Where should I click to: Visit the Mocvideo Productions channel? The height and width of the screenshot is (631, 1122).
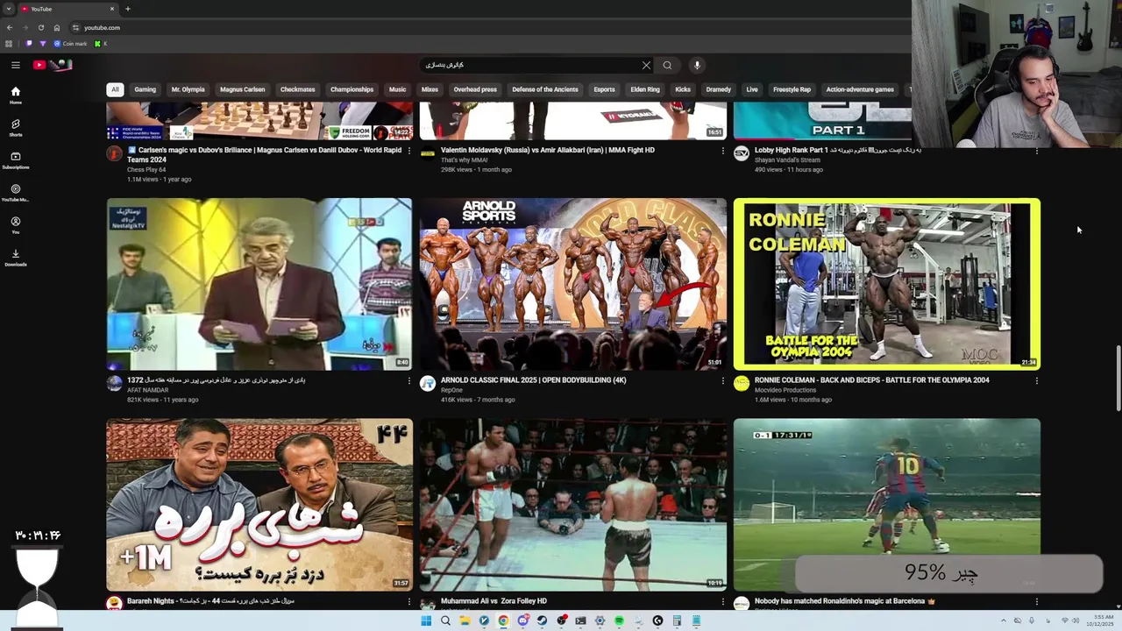click(785, 390)
